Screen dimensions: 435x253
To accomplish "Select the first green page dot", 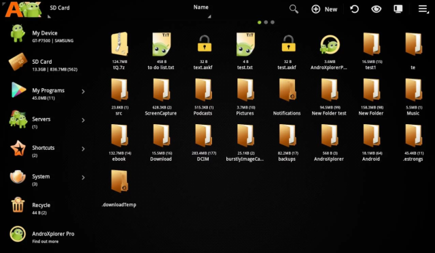I will [x=260, y=22].
